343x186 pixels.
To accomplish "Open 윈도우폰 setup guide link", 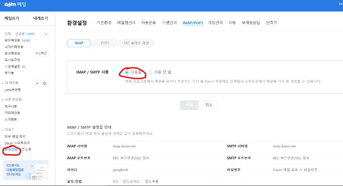I will [x=152, y=182].
